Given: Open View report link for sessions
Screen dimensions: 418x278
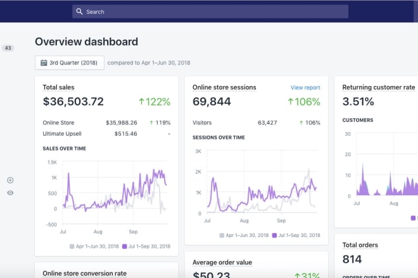Looking at the screenshot, I should pos(305,88).
